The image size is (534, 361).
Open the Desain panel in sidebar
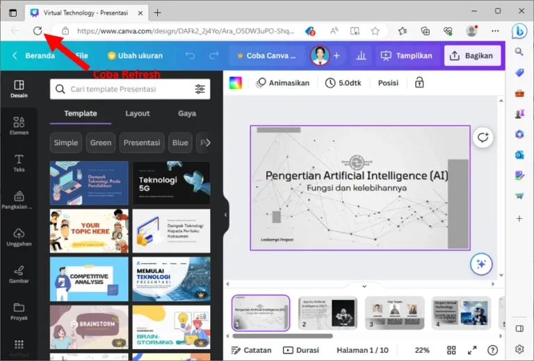[19, 89]
